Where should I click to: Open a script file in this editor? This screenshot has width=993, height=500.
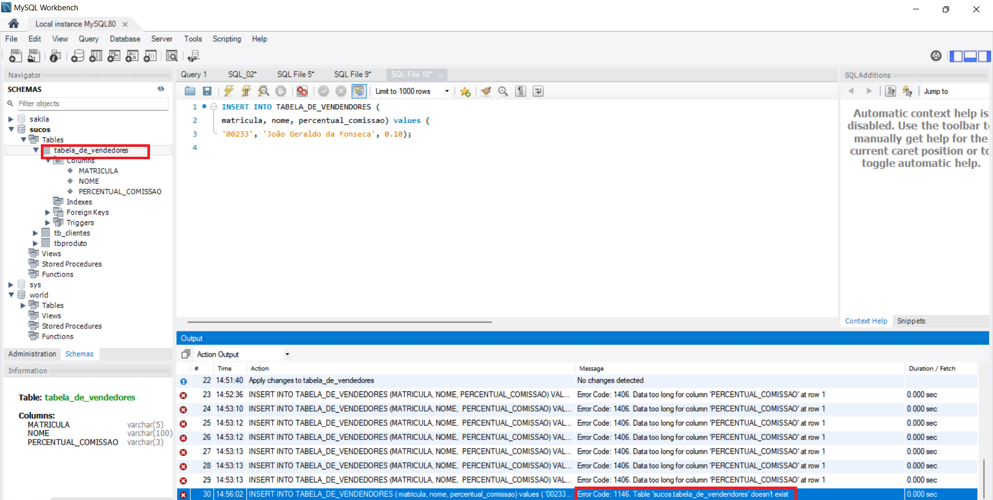(x=190, y=92)
